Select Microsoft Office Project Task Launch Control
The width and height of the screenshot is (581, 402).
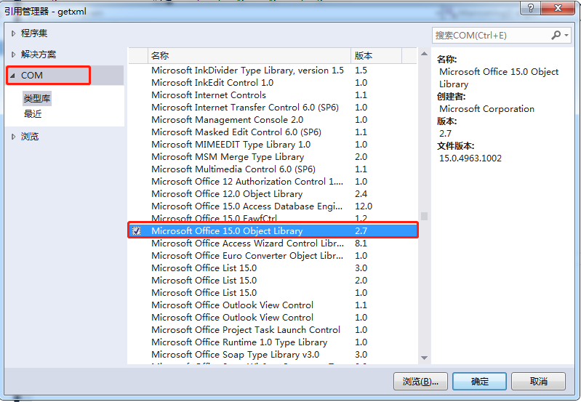pyautogui.click(x=273, y=330)
